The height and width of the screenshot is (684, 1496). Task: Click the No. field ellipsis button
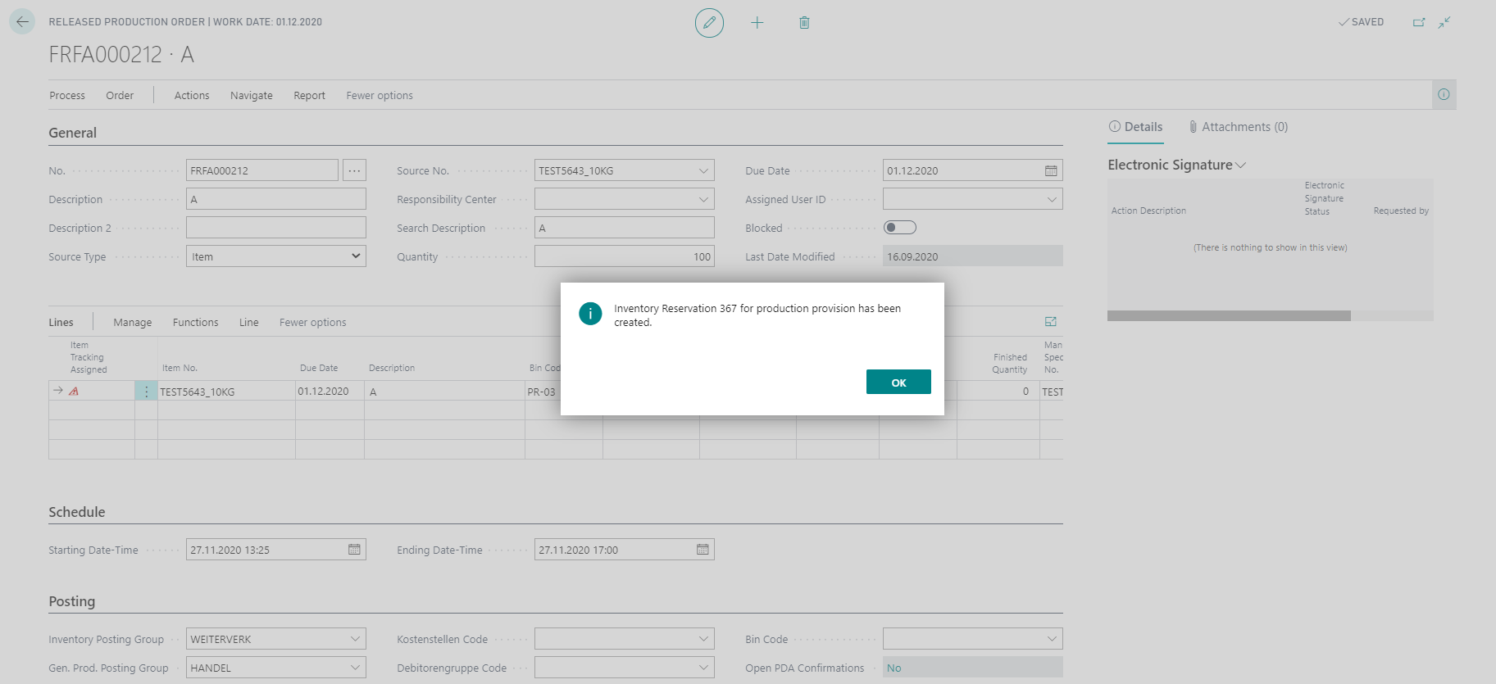354,170
